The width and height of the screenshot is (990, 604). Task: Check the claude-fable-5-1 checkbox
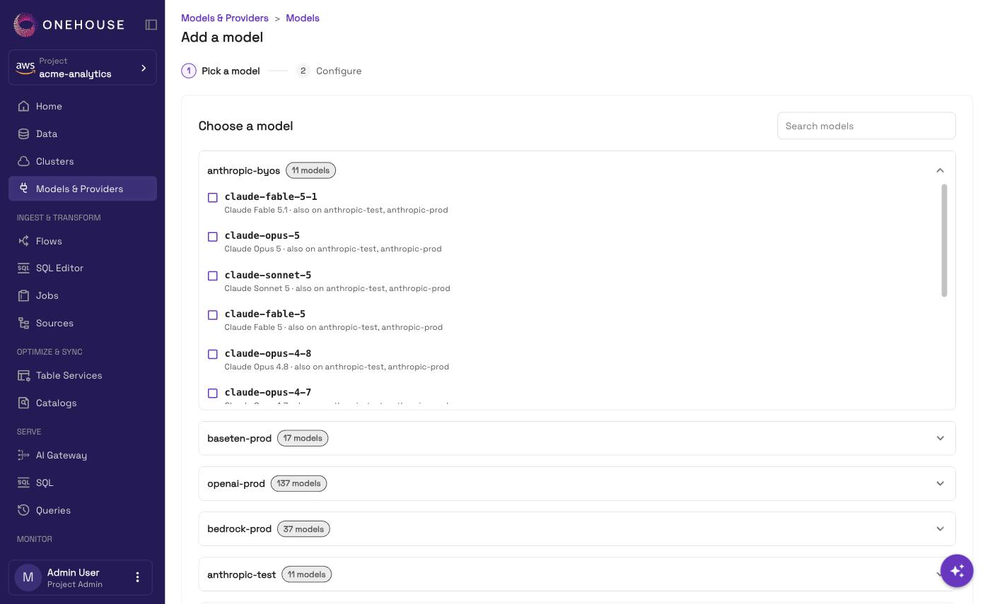point(212,198)
